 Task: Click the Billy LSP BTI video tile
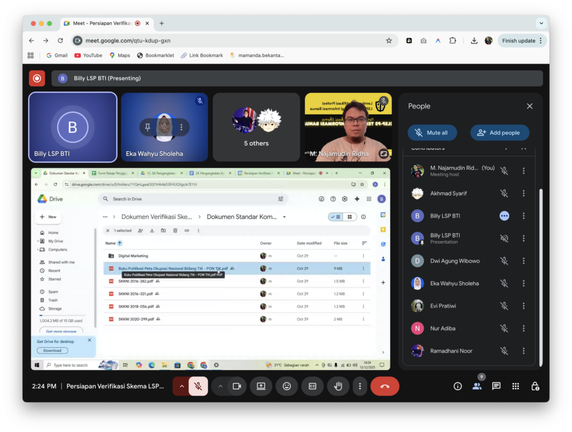(x=73, y=127)
